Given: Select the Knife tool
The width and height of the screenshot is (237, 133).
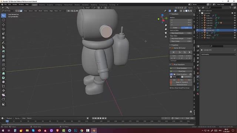Looking at the screenshot, I should [3, 69].
